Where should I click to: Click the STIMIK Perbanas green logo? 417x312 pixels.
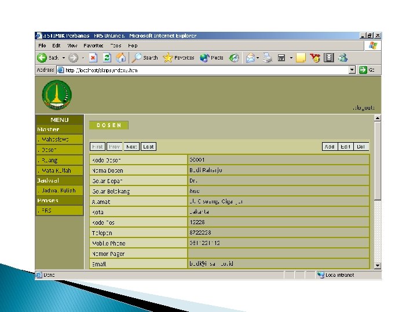(x=57, y=95)
